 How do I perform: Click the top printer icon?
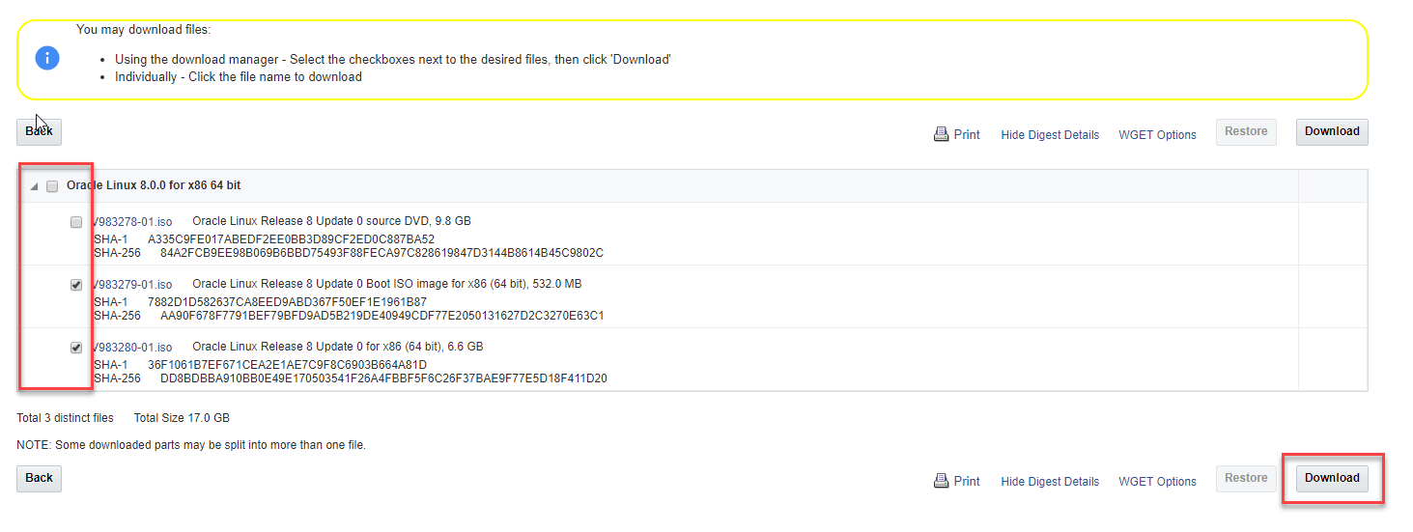(x=941, y=134)
